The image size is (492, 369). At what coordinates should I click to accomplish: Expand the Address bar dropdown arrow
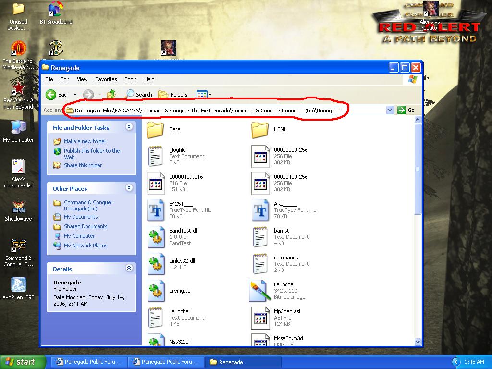point(390,110)
